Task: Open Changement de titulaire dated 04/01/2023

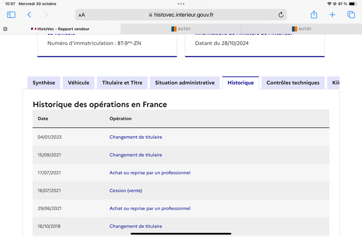Action: coord(136,137)
